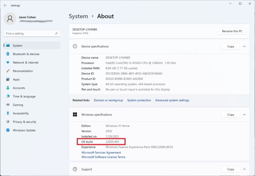Collapse the Windows specifications section

click(244, 115)
